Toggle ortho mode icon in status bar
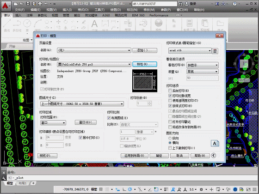Screen dimensions: 259x194 (x=124, y=189)
